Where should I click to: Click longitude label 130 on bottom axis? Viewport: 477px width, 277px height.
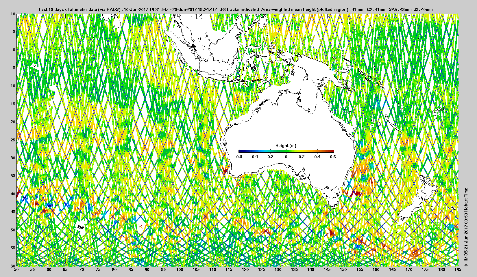pos(278,269)
